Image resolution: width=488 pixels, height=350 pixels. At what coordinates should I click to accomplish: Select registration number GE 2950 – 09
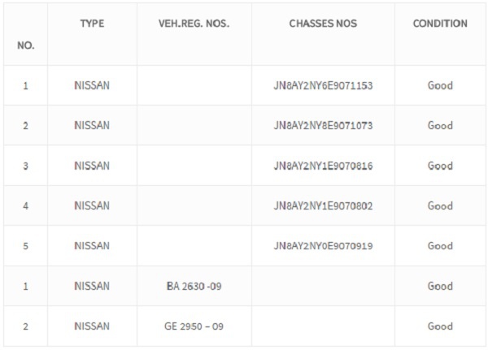[194, 326]
